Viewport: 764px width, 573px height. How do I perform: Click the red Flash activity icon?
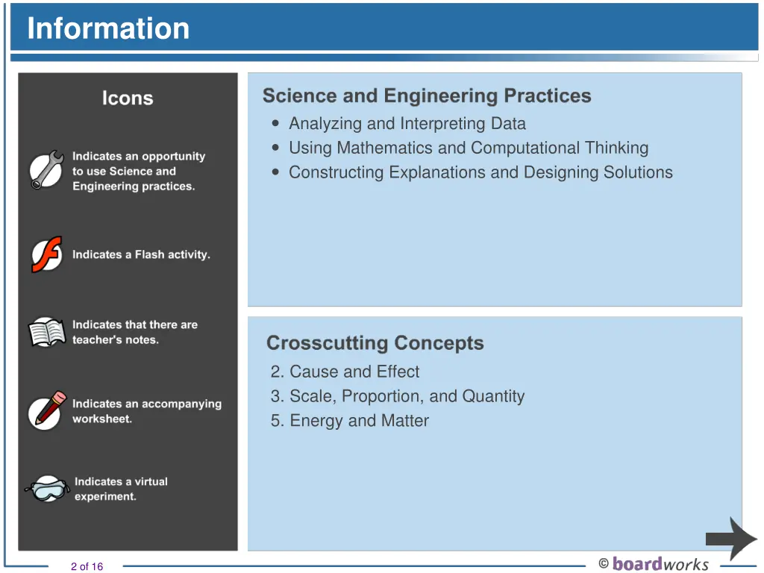coord(47,254)
